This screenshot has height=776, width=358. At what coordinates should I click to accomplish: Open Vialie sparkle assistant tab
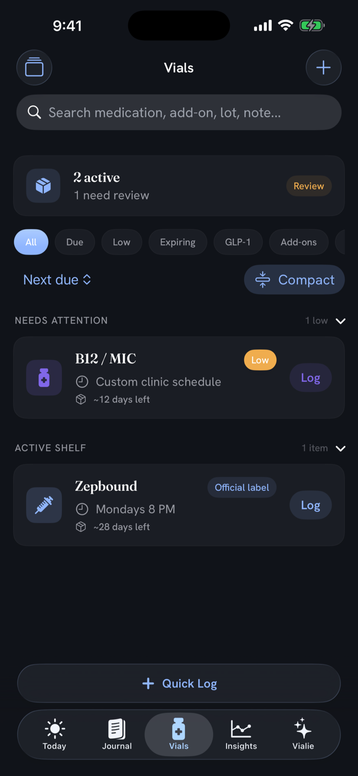click(303, 734)
